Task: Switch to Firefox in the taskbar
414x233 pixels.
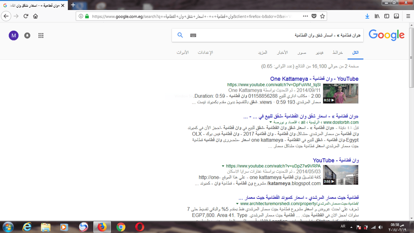Action: [102, 227]
